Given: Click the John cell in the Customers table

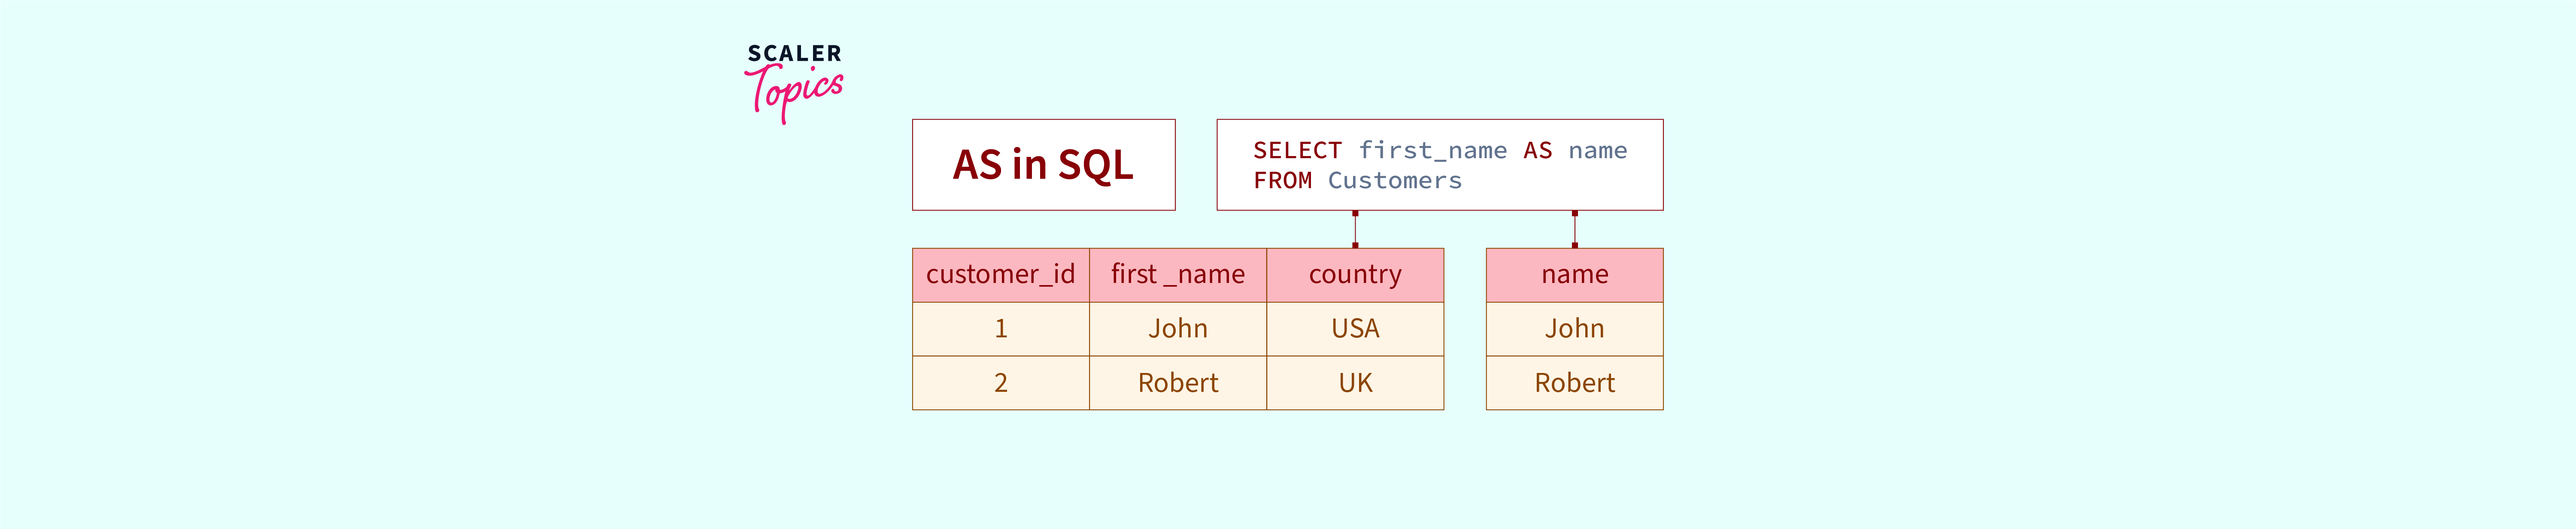Looking at the screenshot, I should 1177,328.
